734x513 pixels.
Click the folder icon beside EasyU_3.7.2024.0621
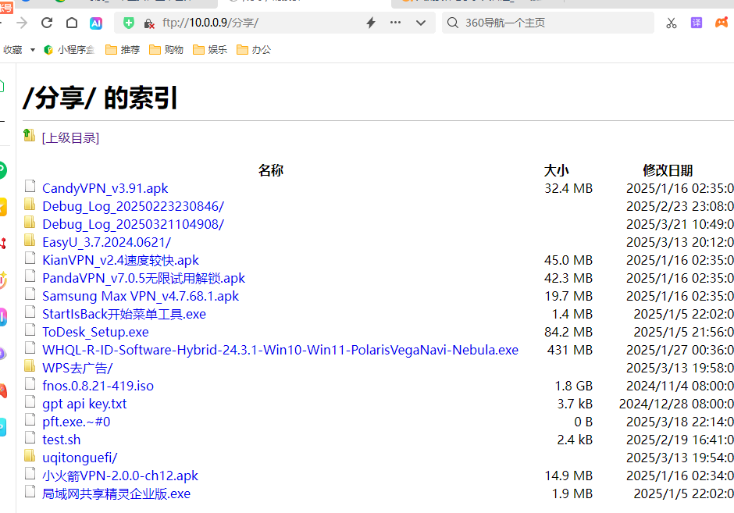point(30,240)
